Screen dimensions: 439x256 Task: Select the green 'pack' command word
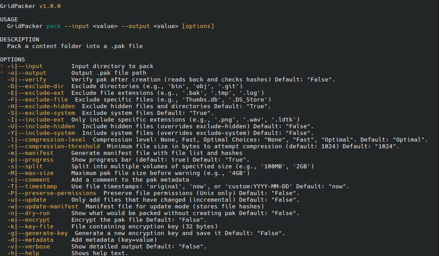click(x=54, y=26)
